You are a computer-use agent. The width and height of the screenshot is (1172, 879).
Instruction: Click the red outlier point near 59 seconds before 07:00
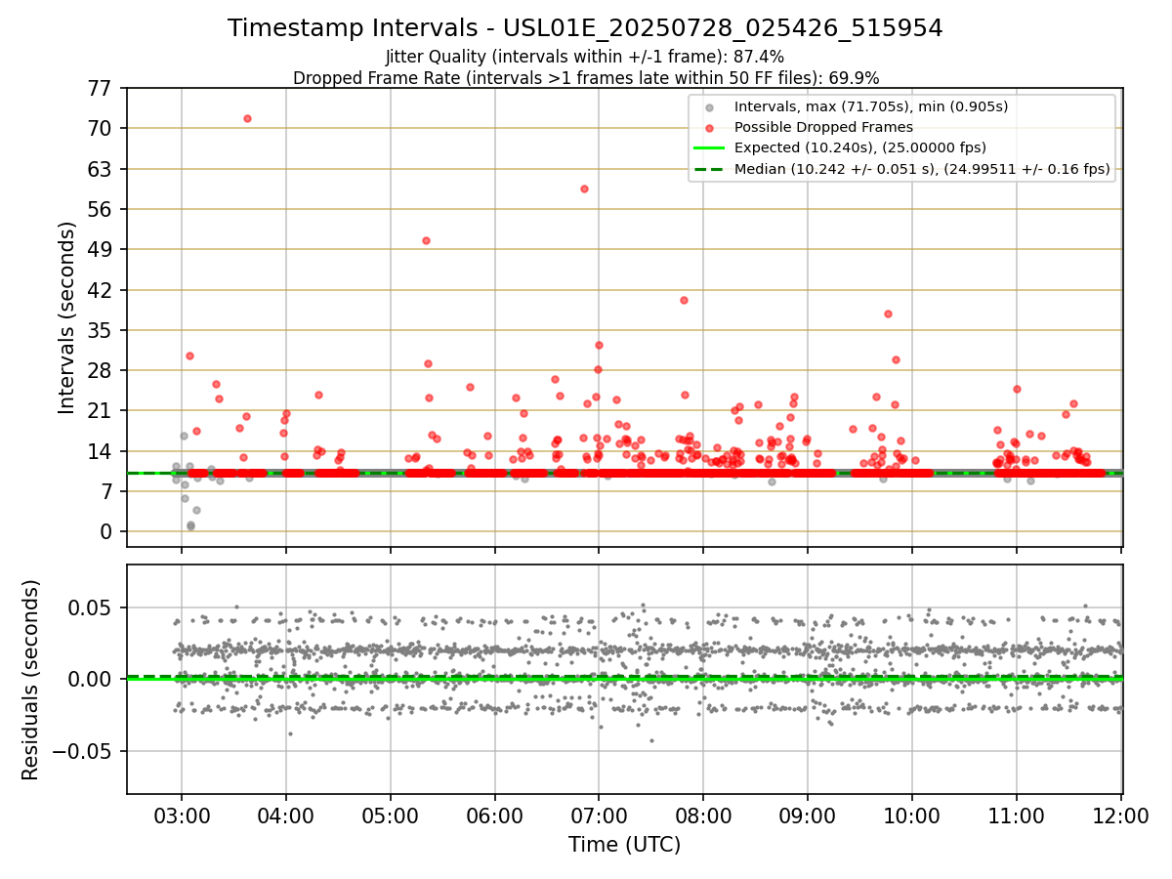584,188
